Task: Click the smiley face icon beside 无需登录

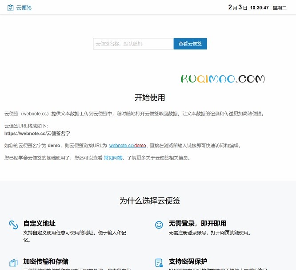Action: pyautogui.click(x=159, y=225)
